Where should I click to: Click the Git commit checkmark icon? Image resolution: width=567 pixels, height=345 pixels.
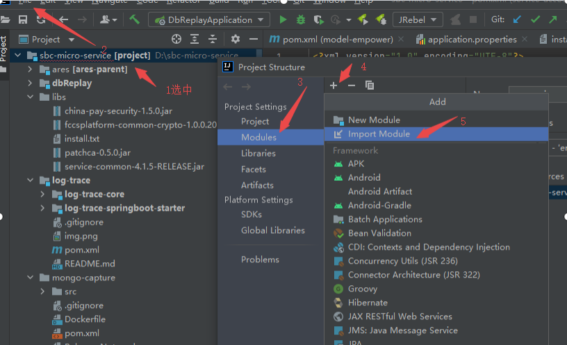(x=535, y=19)
